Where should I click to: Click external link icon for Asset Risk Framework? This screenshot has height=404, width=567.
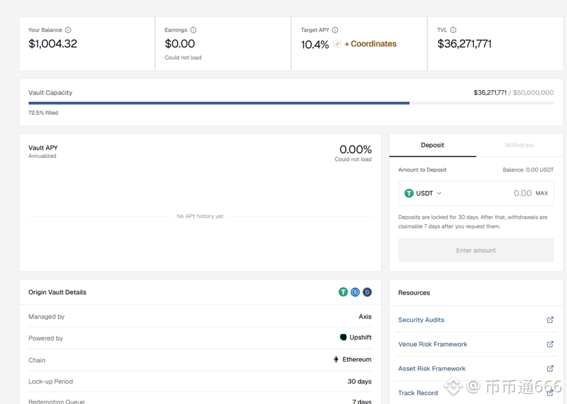click(550, 368)
